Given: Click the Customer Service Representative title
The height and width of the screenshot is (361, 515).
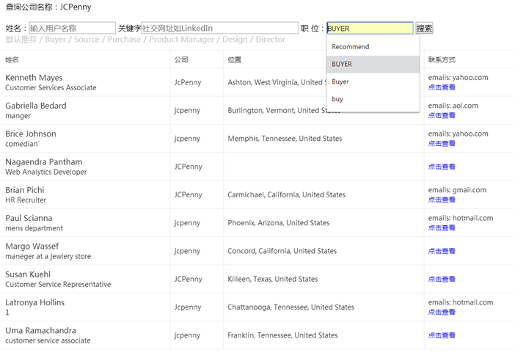Looking at the screenshot, I should click(58, 284).
